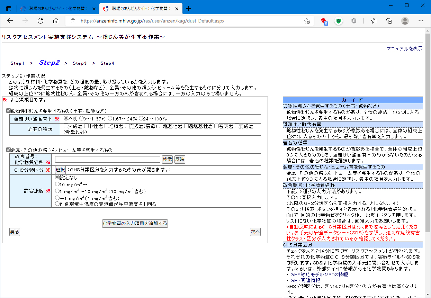This screenshot has width=431, height=298.
Task: Add page to favorites star icon
Action: click(x=307, y=21)
